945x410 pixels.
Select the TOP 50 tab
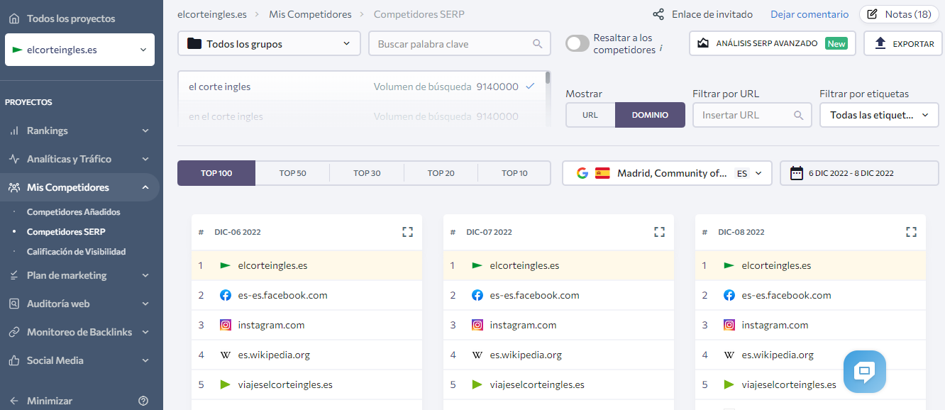click(x=292, y=173)
